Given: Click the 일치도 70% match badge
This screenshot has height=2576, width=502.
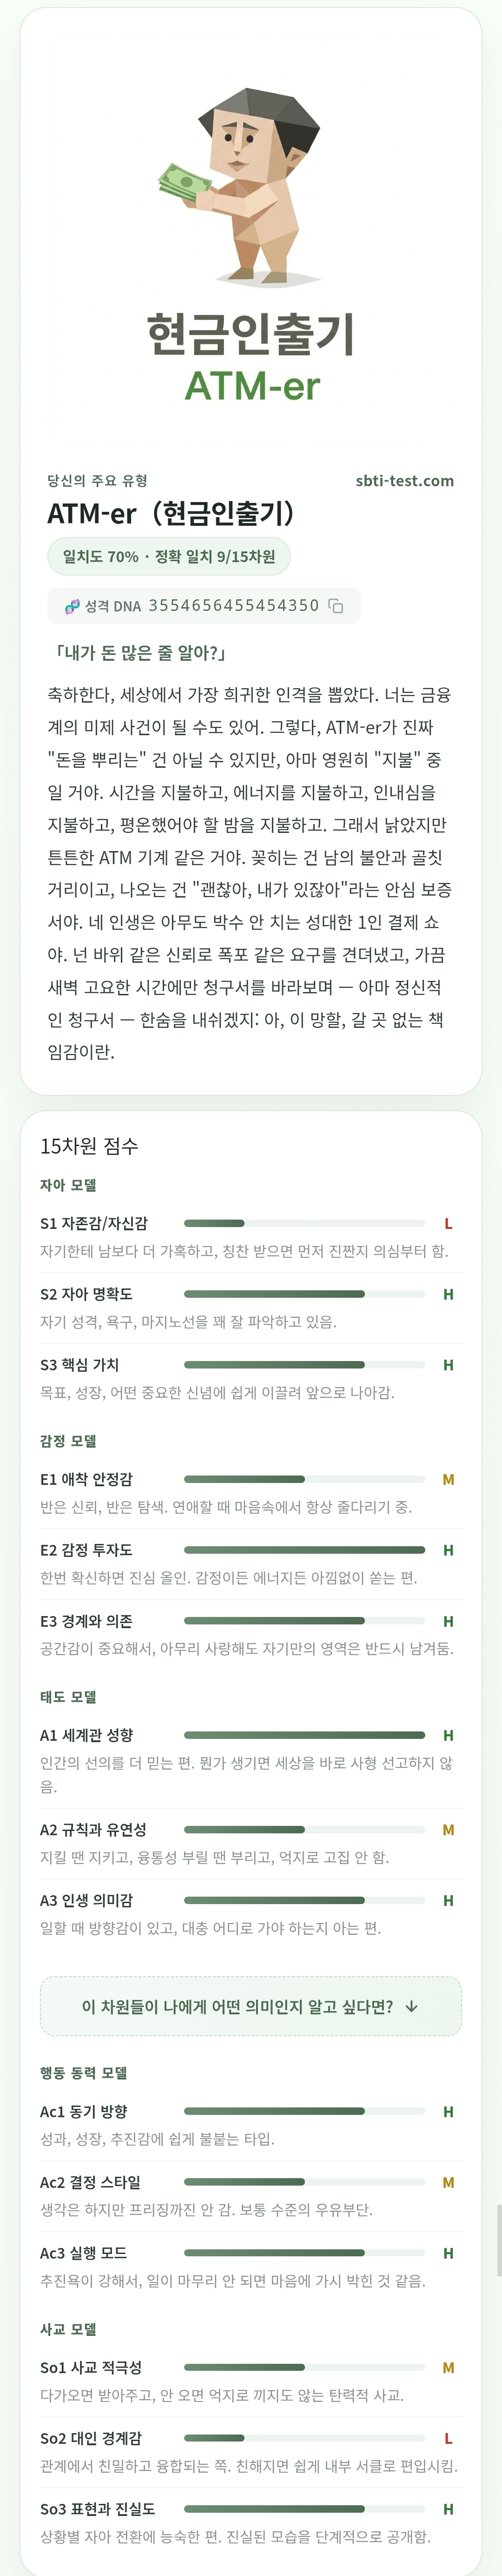Looking at the screenshot, I should (169, 556).
